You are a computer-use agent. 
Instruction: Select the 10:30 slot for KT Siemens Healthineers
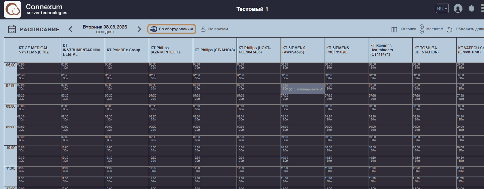click(390, 161)
